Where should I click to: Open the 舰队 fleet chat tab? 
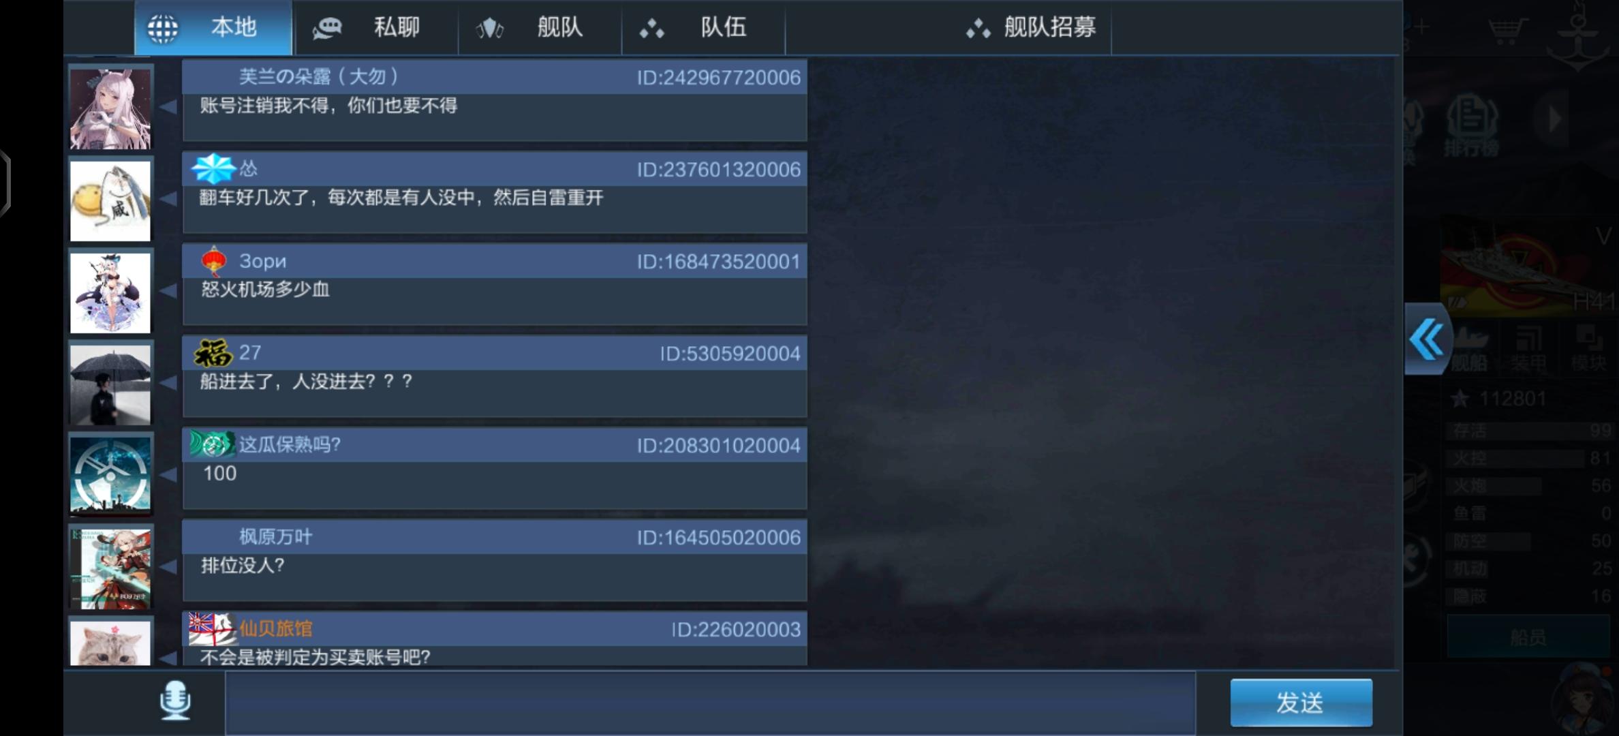(x=540, y=27)
